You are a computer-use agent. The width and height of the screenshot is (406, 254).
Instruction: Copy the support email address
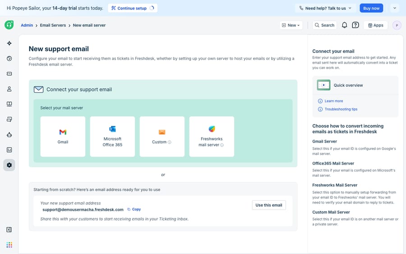(x=134, y=209)
